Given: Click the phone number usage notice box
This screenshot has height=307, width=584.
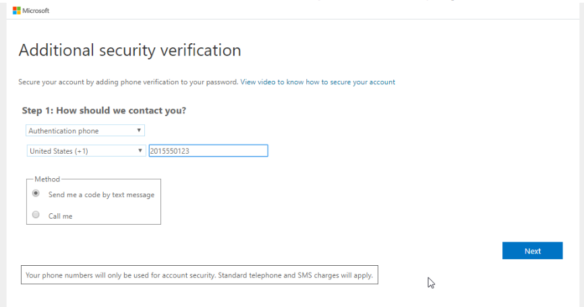Looking at the screenshot, I should 200,275.
